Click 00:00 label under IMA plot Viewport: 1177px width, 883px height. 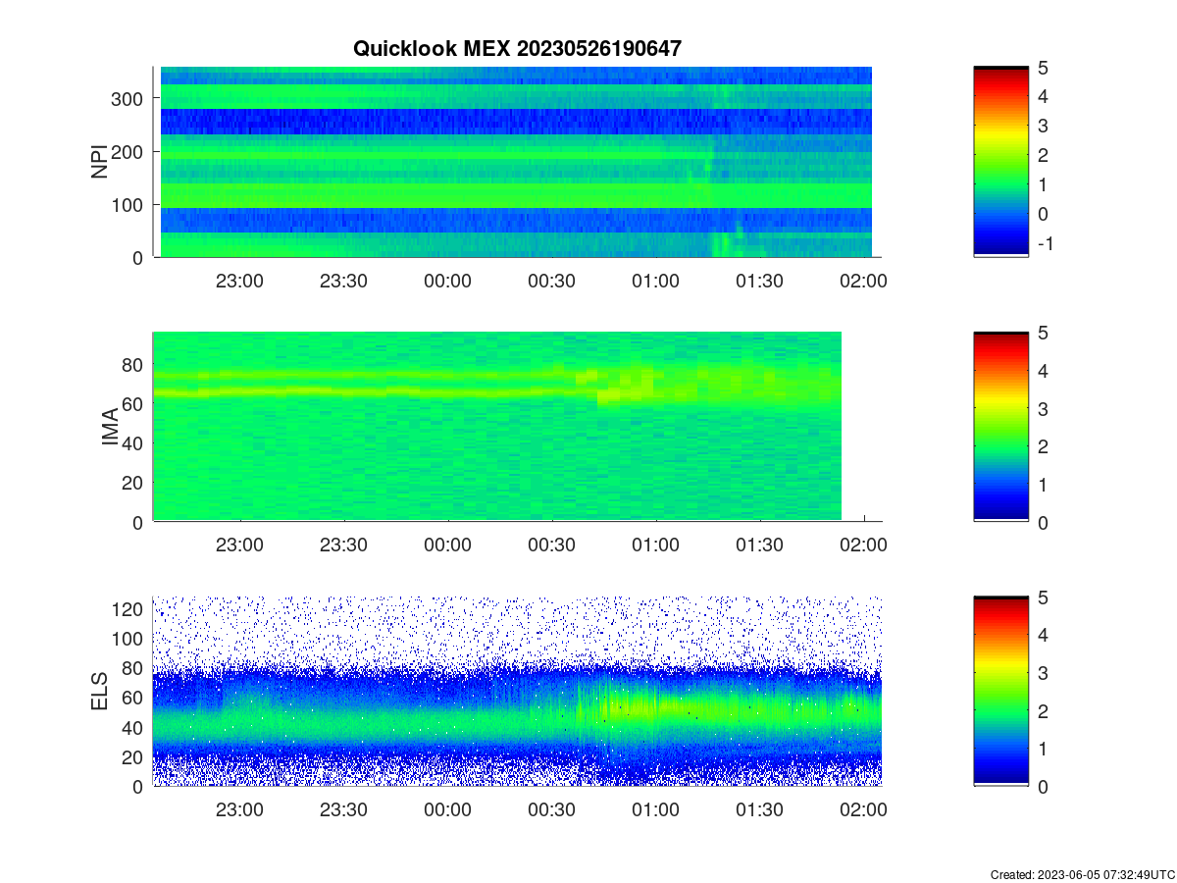point(447,545)
